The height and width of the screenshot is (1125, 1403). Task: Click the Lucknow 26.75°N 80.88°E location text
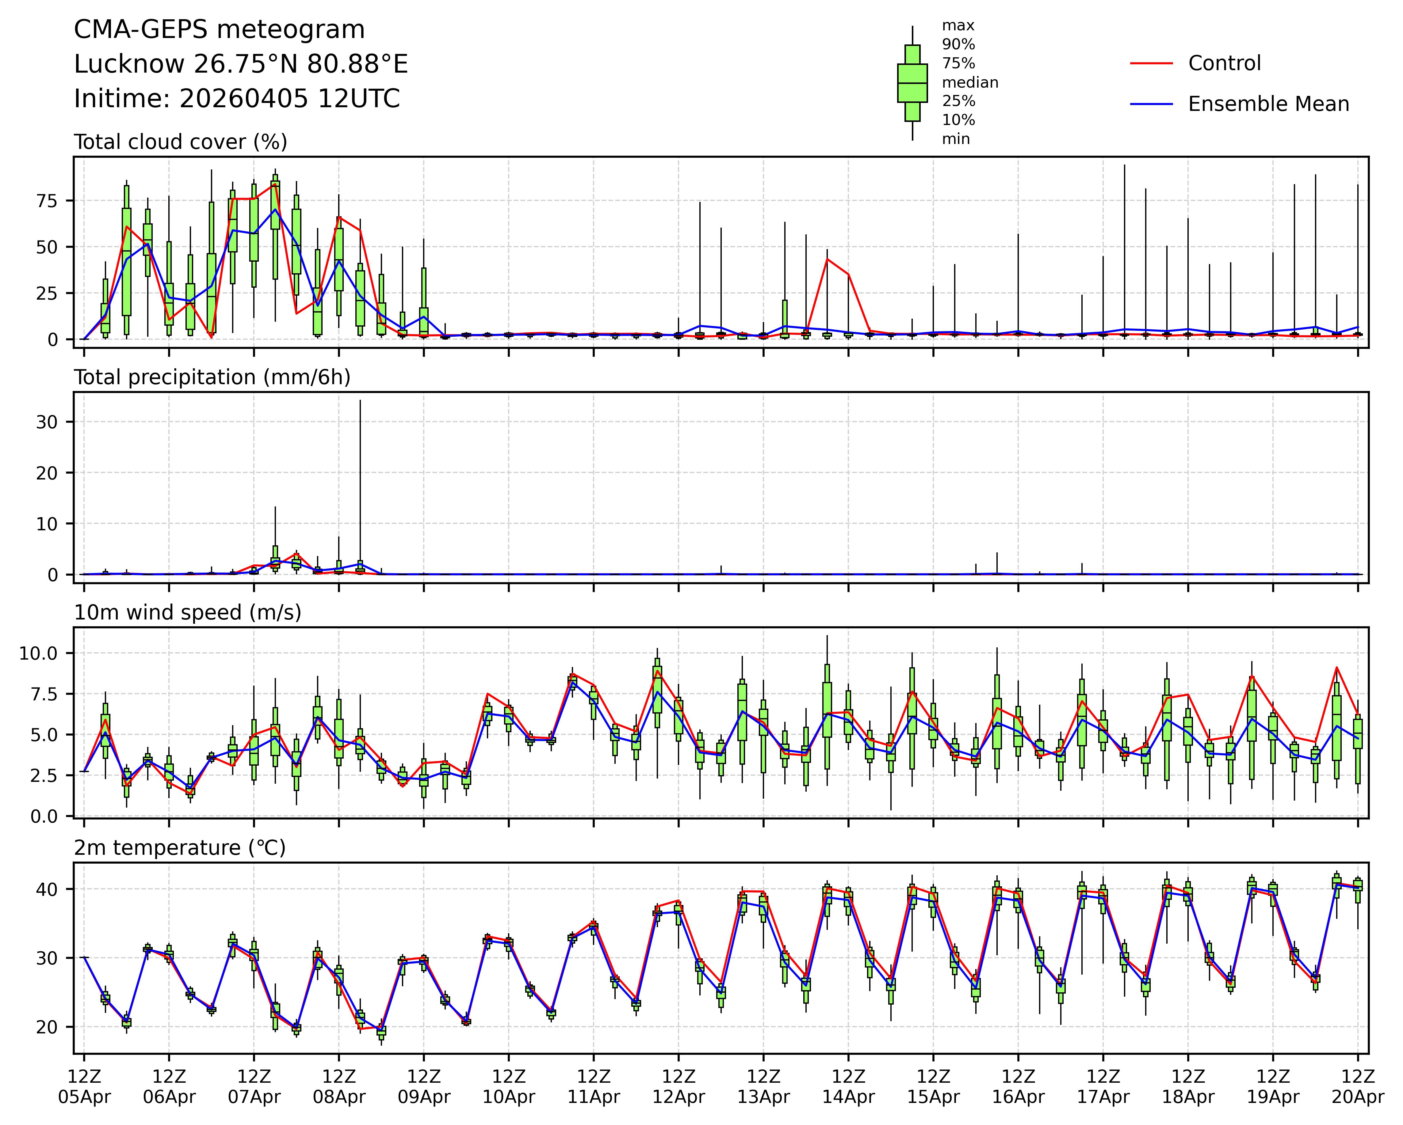[241, 64]
